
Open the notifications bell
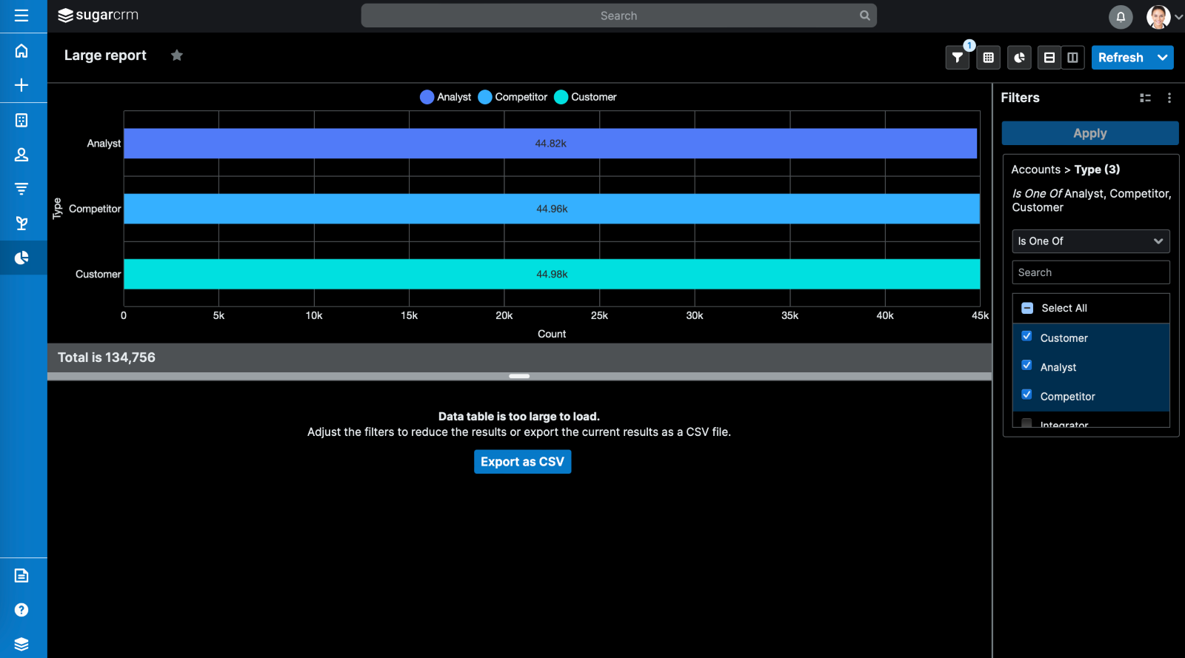point(1120,16)
